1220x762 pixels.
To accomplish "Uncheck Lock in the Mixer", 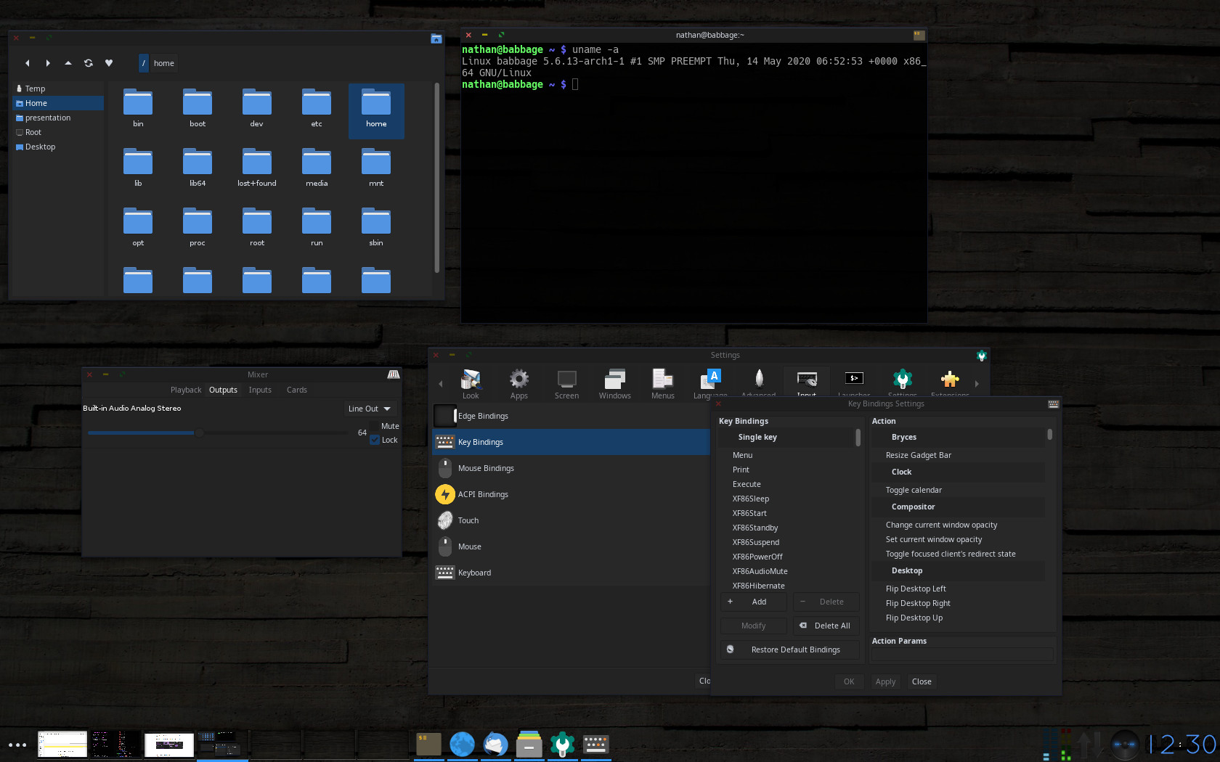I will click(375, 440).
